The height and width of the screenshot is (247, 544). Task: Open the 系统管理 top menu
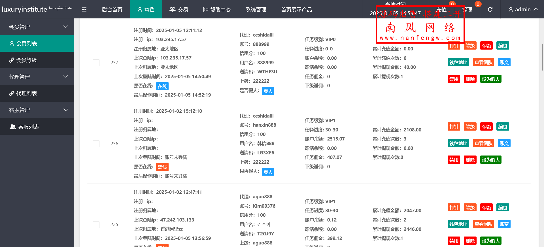(256, 10)
